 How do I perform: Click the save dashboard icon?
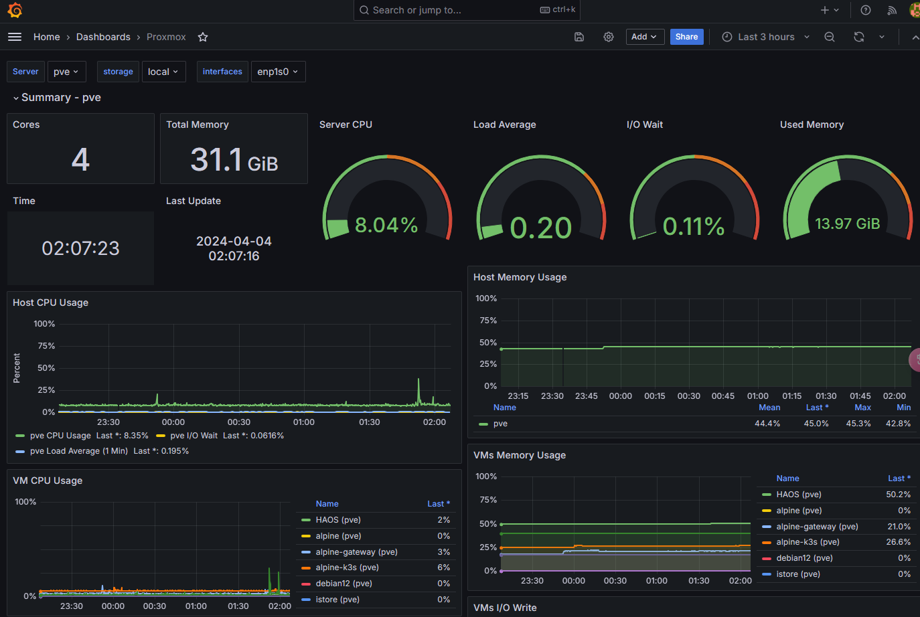(x=579, y=37)
